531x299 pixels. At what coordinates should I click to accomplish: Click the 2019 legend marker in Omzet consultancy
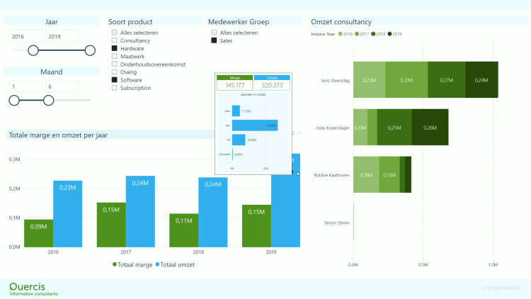(390, 34)
